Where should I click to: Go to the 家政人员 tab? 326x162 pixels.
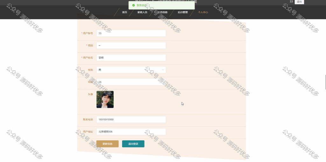click(x=142, y=12)
